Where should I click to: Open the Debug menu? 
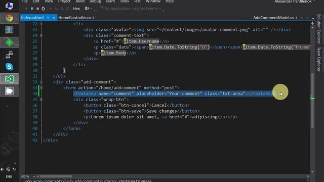pos(95,2)
